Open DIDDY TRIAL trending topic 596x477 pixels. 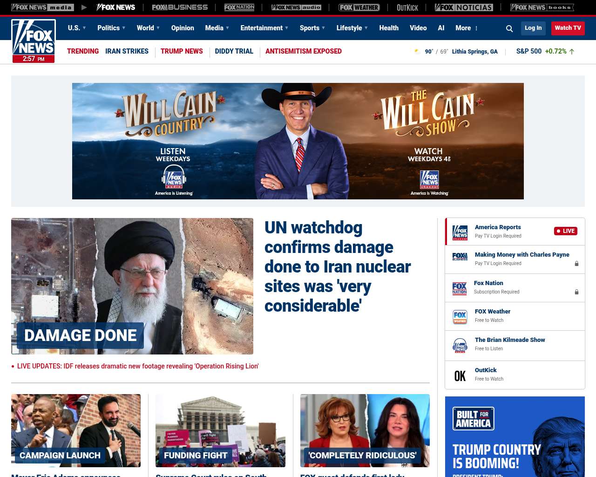[234, 51]
